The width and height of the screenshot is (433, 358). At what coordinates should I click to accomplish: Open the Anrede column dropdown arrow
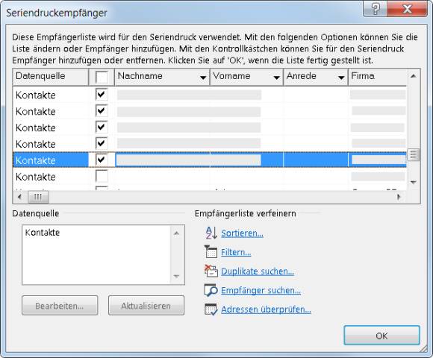(341, 78)
